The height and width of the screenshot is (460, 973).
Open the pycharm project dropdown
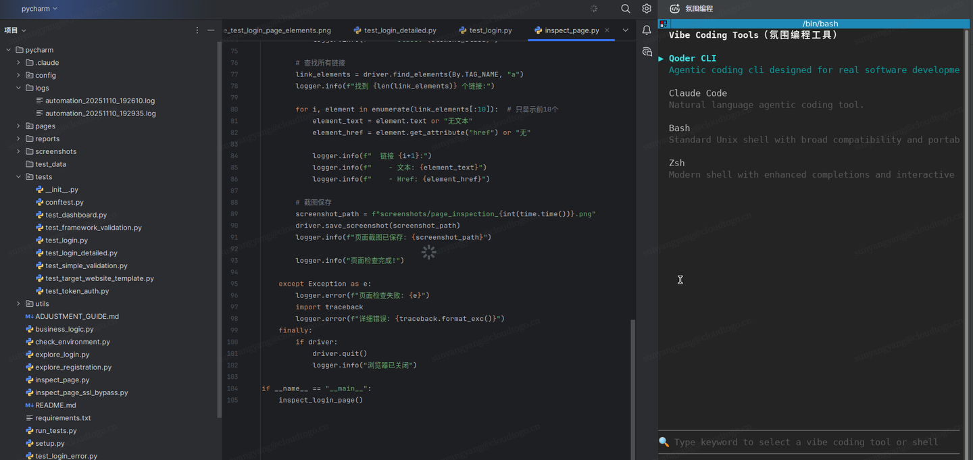tap(39, 9)
